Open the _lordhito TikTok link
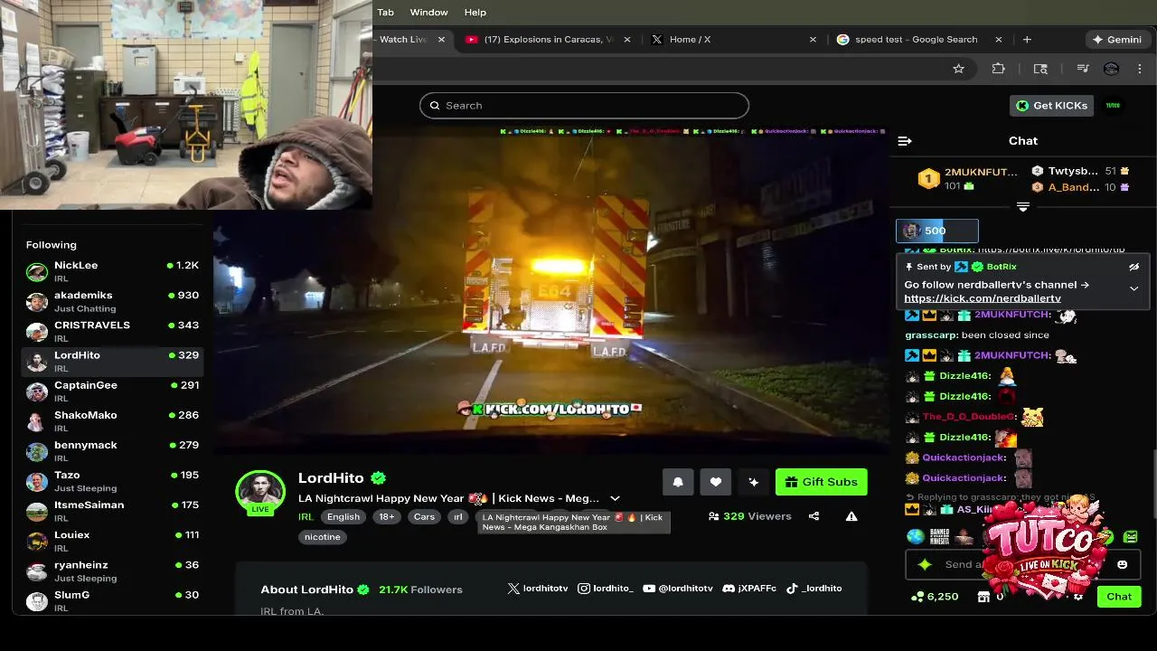Image resolution: width=1157 pixels, height=651 pixels. pyautogui.click(x=814, y=589)
